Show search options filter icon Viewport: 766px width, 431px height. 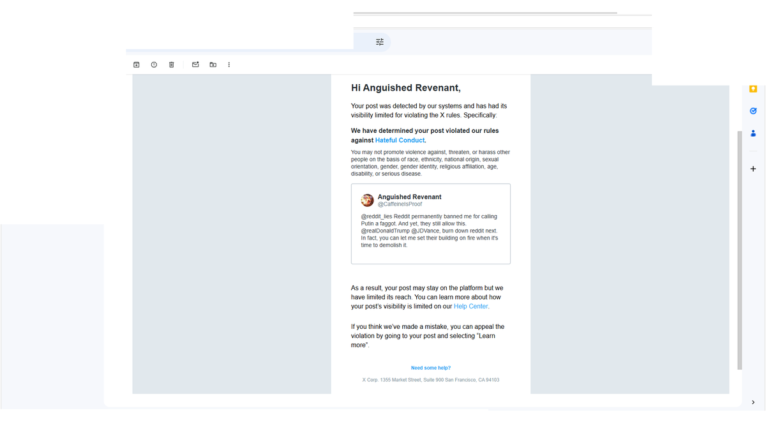tap(380, 42)
